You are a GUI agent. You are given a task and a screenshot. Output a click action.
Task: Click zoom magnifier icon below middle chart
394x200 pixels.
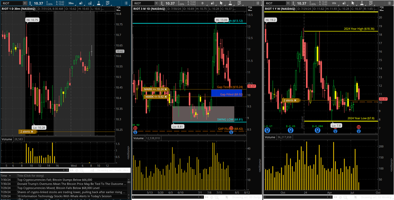217,197
